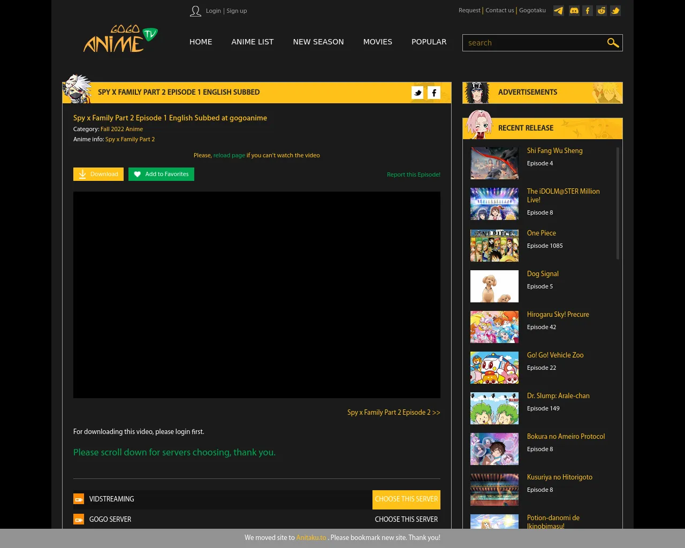The height and width of the screenshot is (548, 685).
Task: Click the Dr. Slump: Arale-chan title link
Action: point(558,396)
